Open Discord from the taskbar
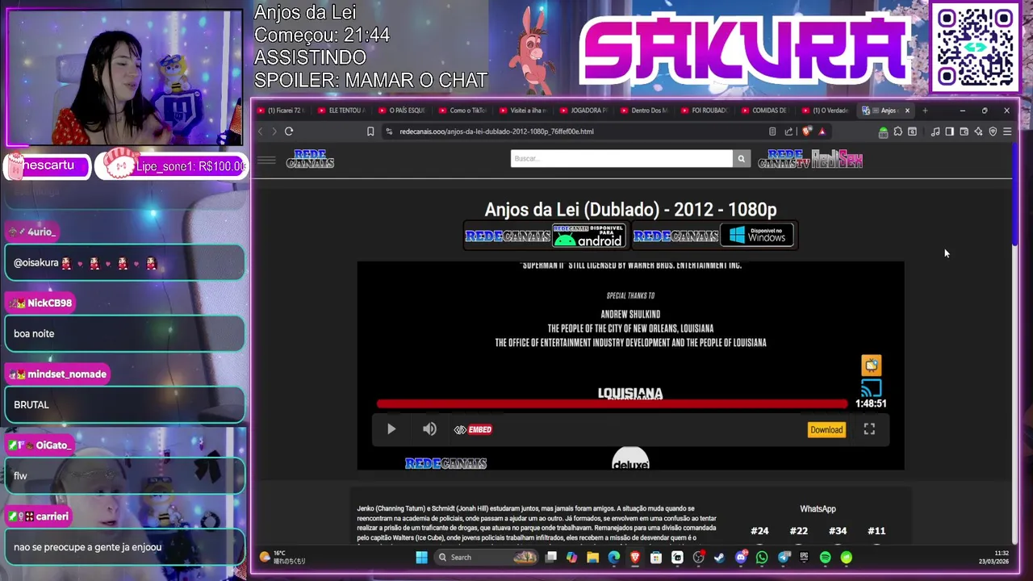 740,557
